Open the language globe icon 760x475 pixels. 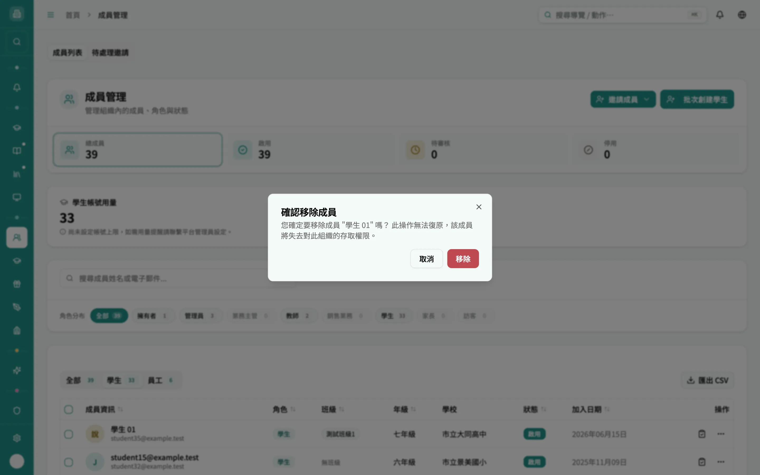[742, 15]
